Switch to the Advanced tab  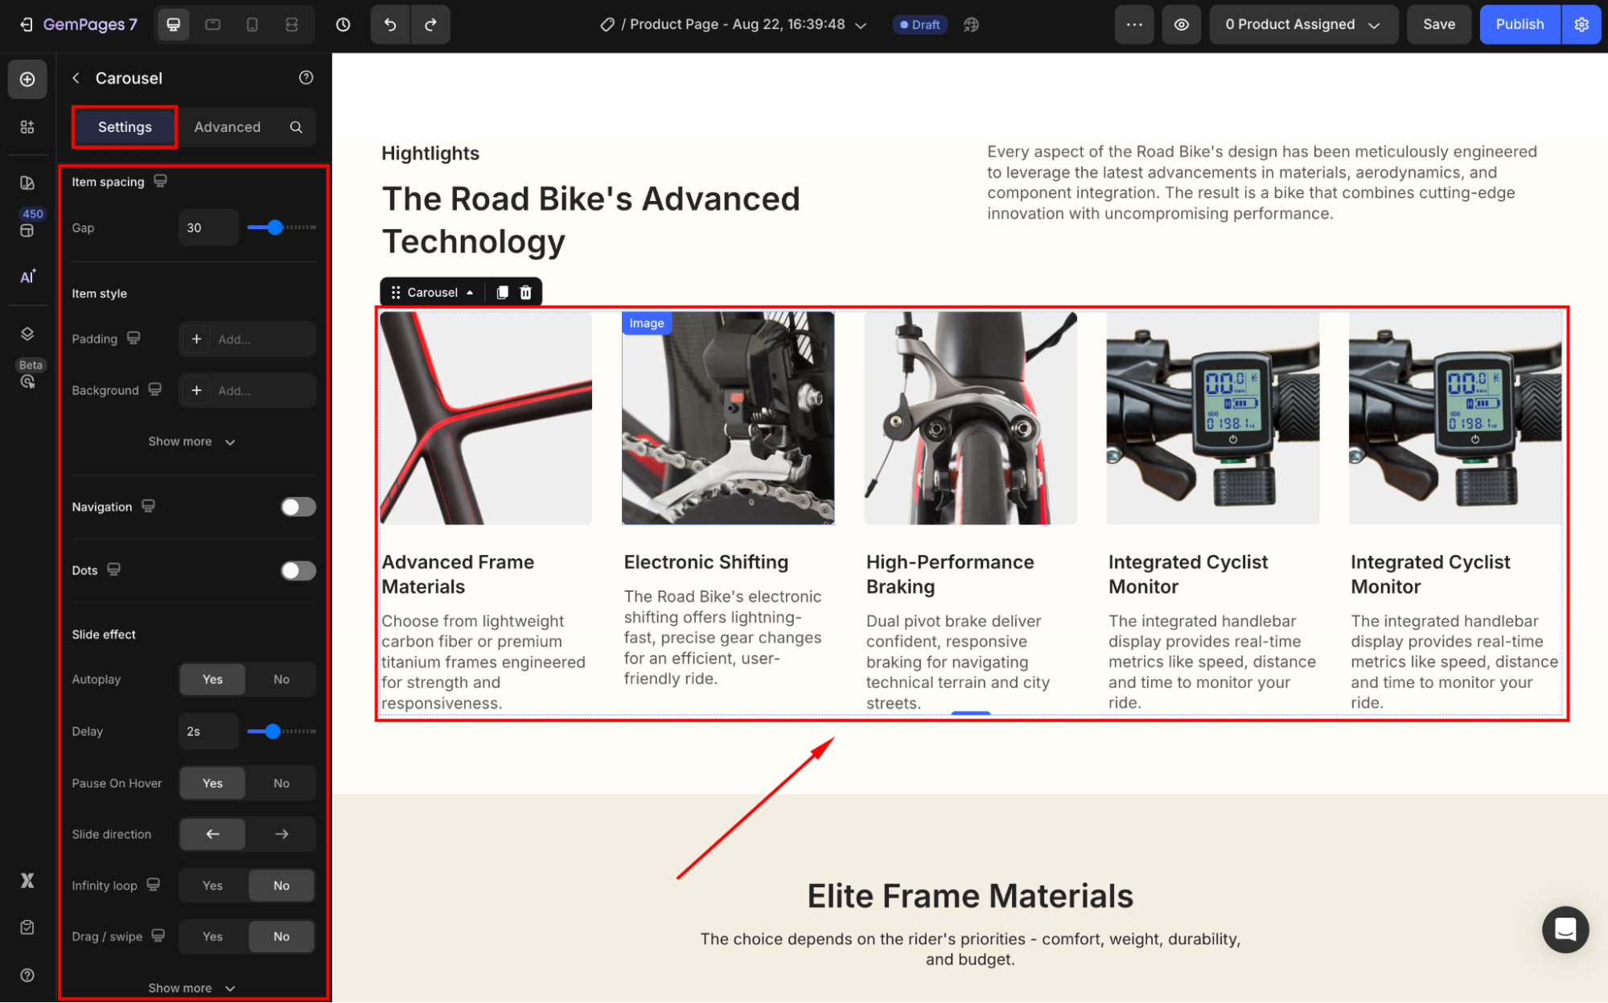227,127
